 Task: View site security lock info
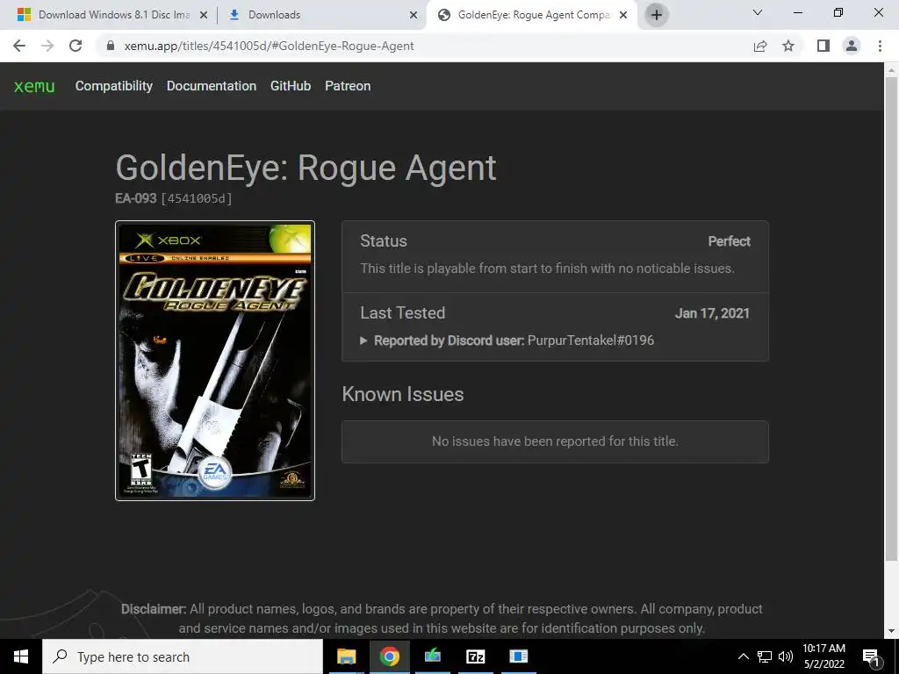point(111,46)
